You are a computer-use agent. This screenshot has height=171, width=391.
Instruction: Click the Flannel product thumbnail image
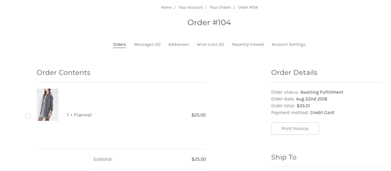pyautogui.click(x=47, y=104)
